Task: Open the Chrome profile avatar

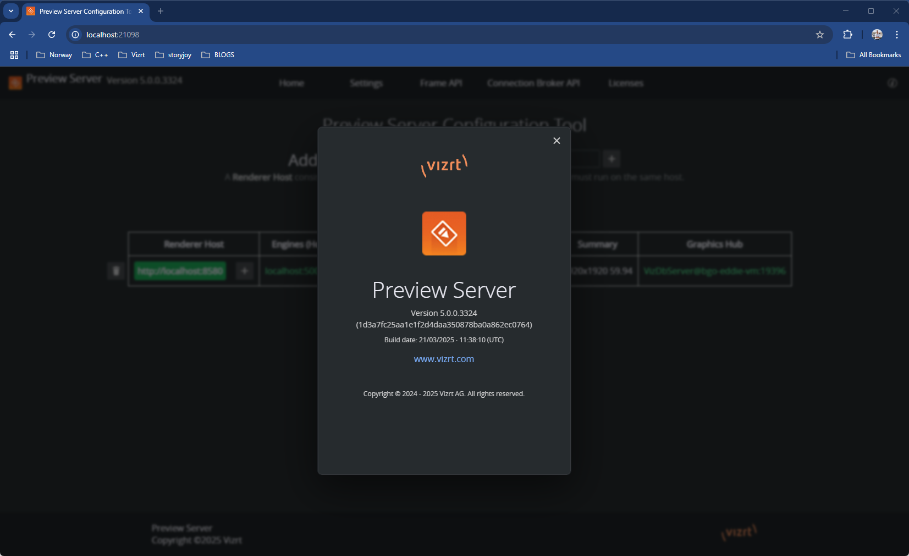Action: pos(877,35)
